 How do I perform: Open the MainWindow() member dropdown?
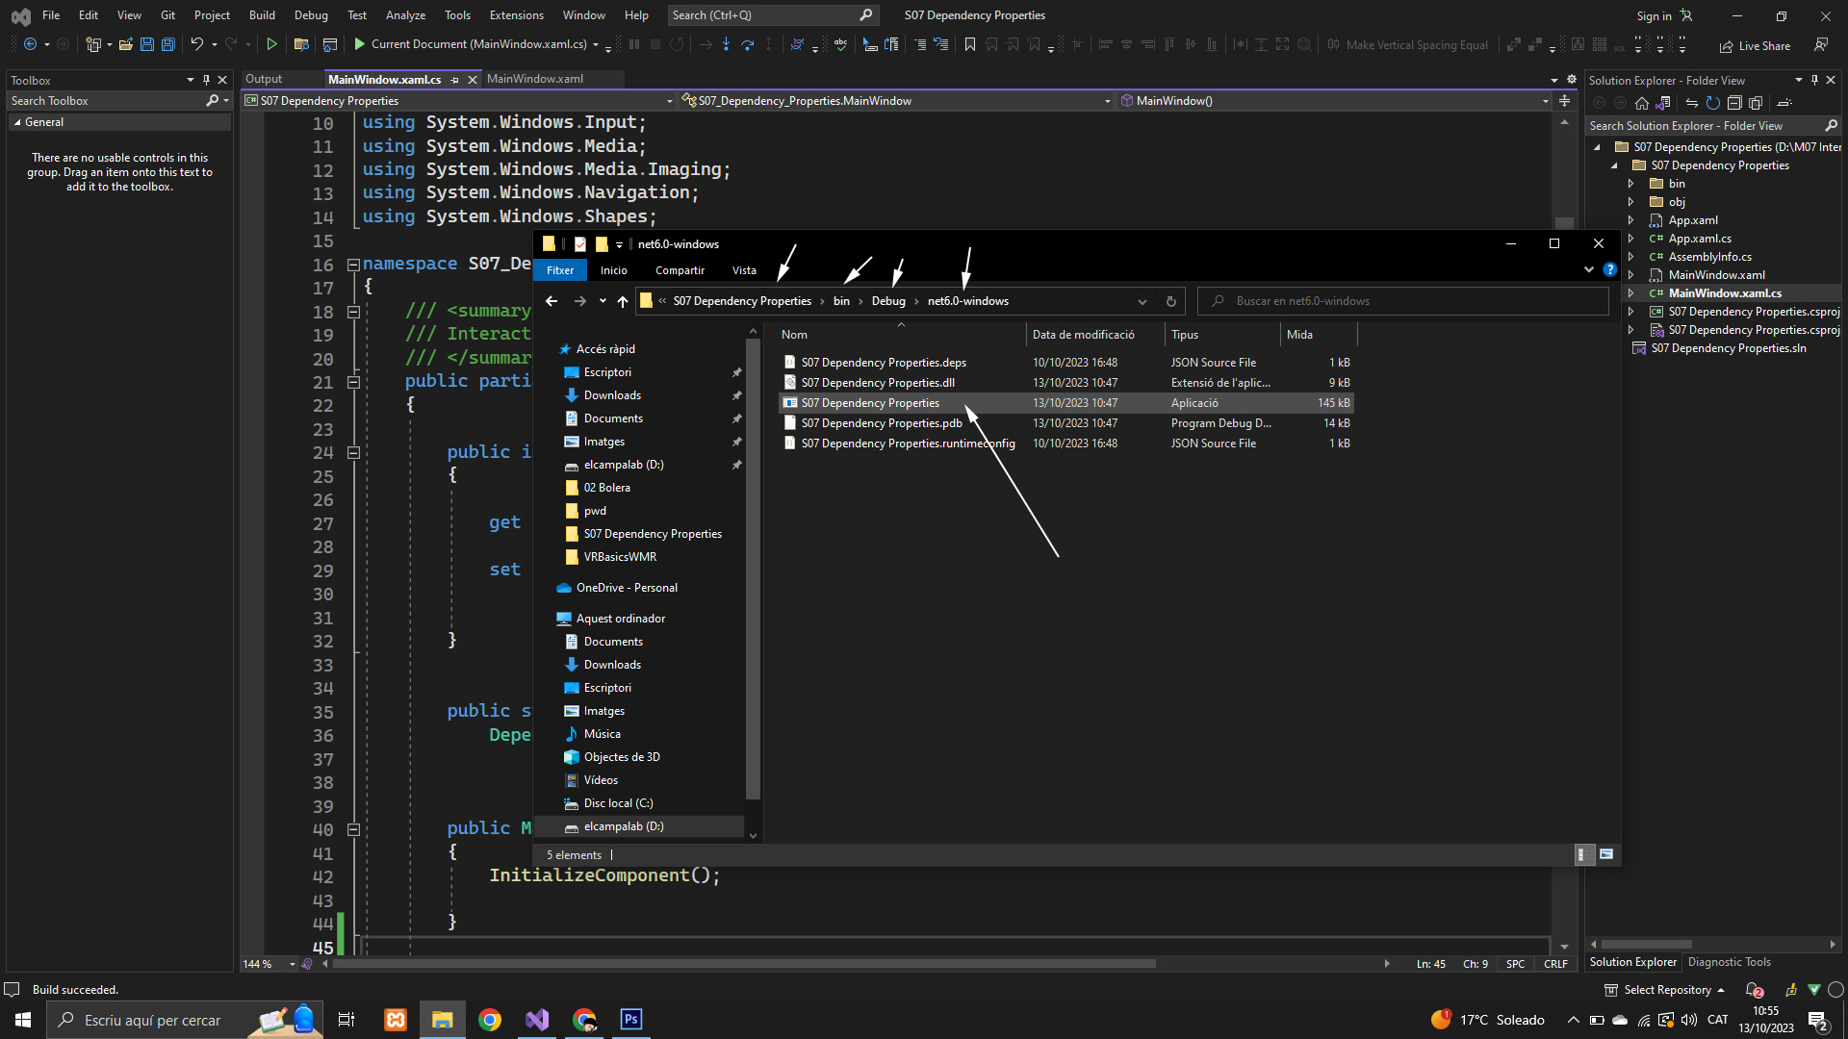point(1545,101)
